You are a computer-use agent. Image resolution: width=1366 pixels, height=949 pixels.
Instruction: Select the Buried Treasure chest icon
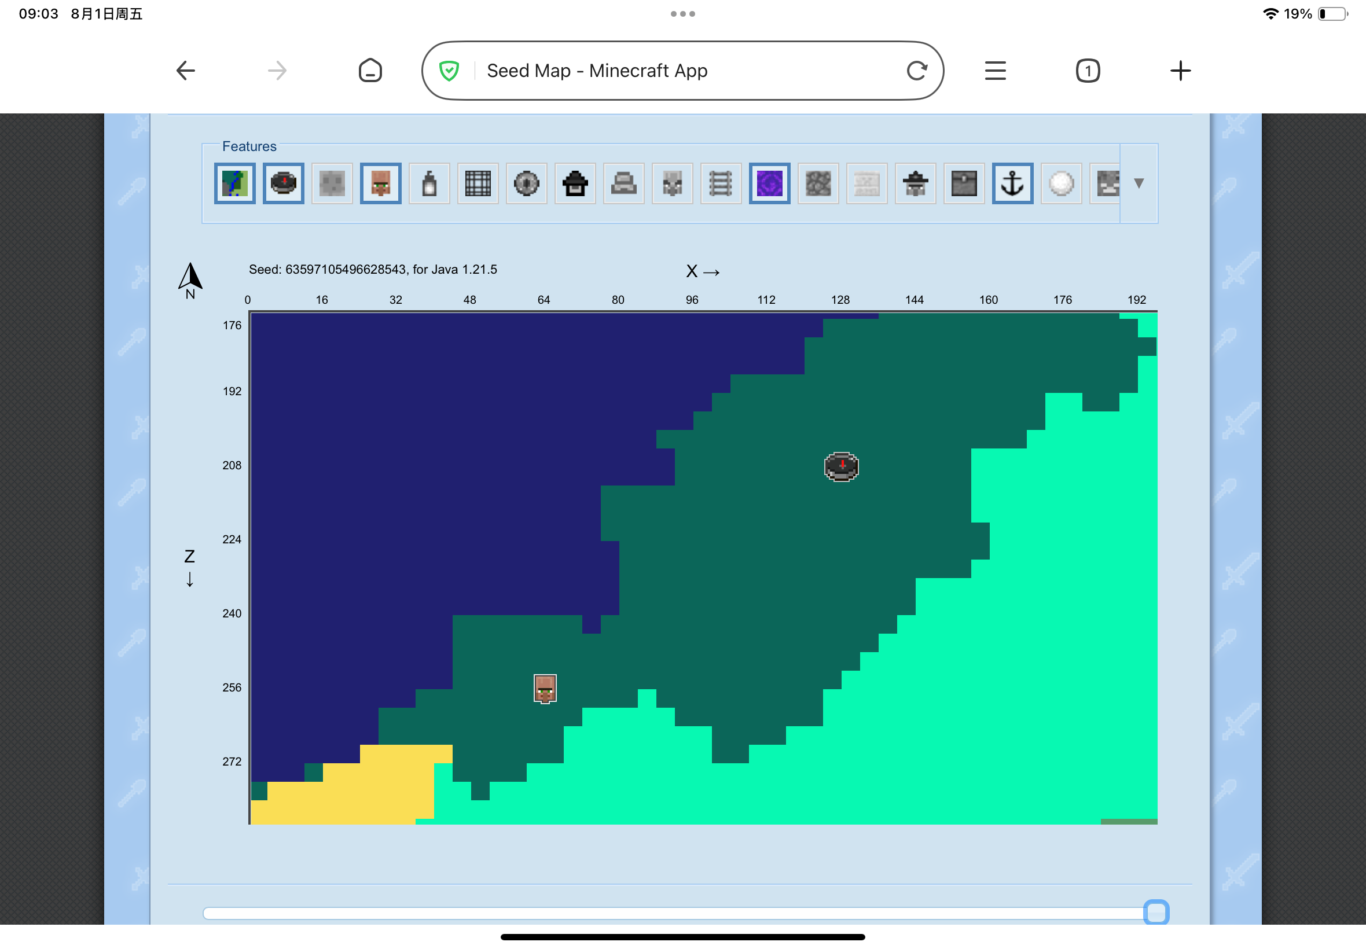[964, 183]
